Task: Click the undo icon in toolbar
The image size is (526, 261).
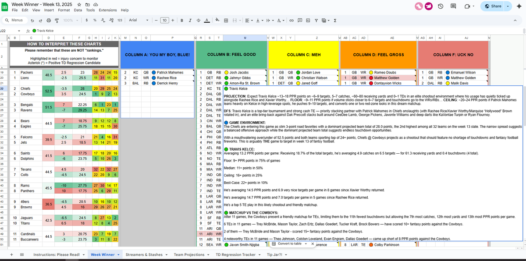Action: point(33,20)
